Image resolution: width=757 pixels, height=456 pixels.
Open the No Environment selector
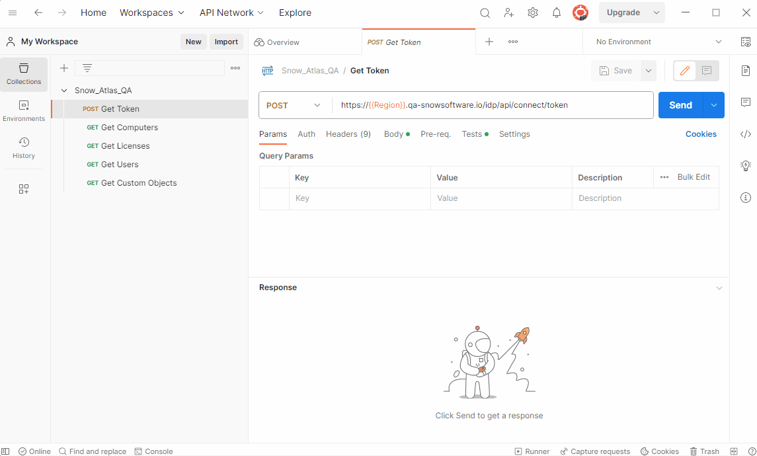(x=658, y=42)
